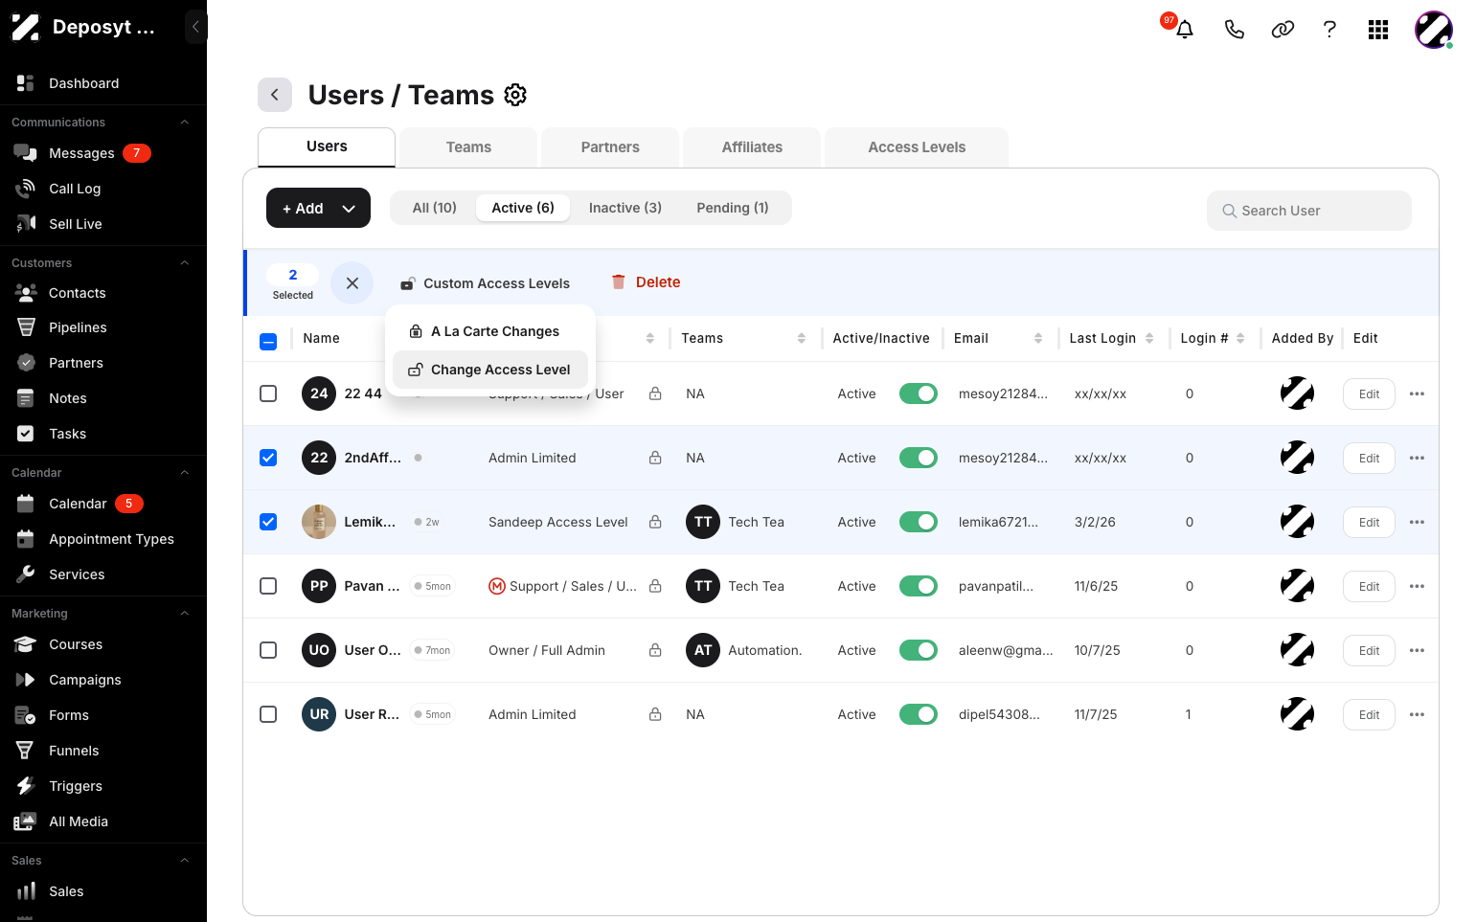Switch to the Access Levels tab
1476x922 pixels.
tap(917, 147)
